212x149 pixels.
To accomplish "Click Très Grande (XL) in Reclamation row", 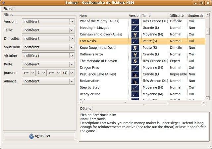I will click(155, 81).
